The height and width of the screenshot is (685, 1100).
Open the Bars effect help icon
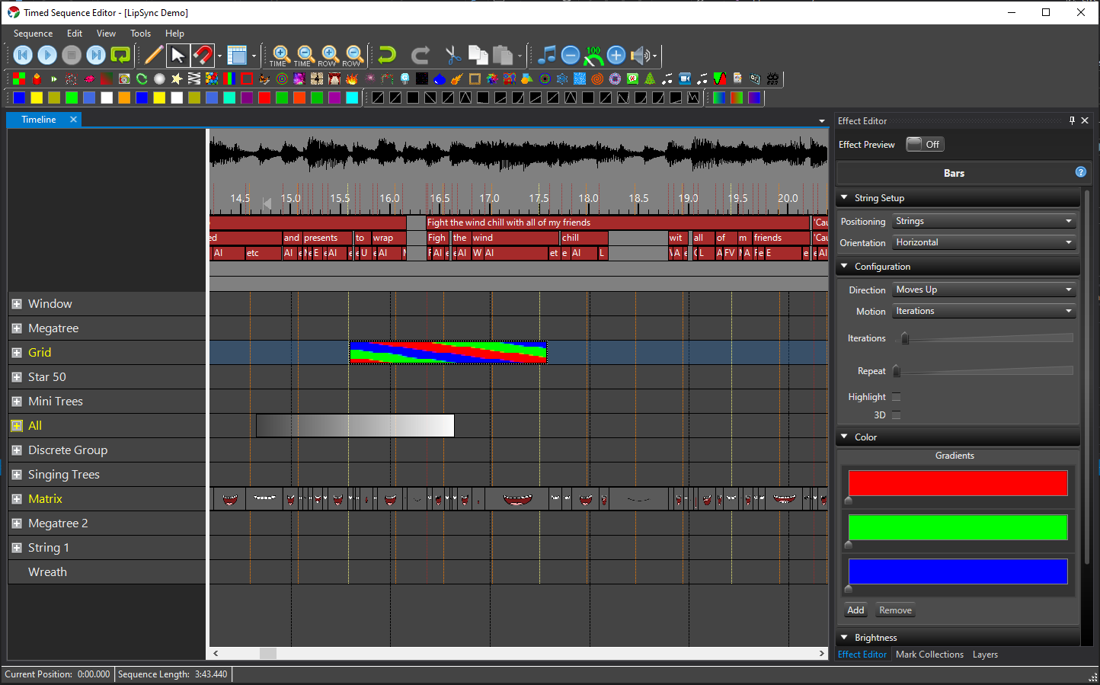tap(1080, 172)
